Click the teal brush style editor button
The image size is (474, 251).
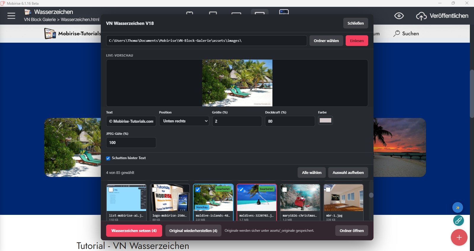pos(459,220)
